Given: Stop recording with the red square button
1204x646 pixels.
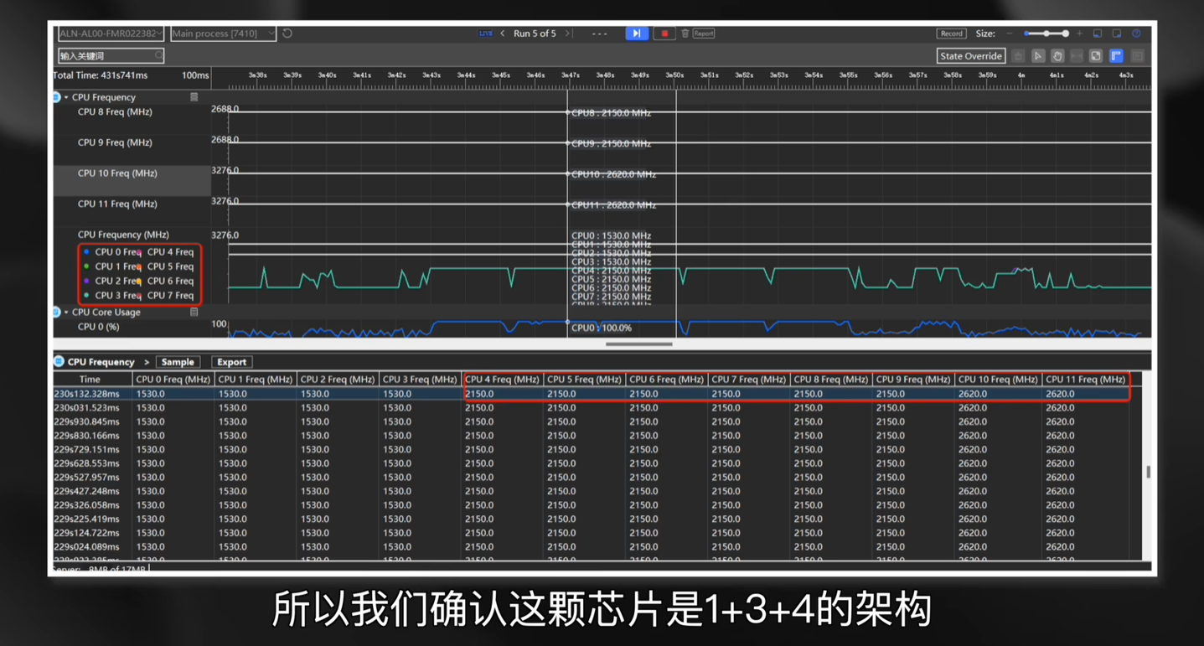Looking at the screenshot, I should [664, 34].
